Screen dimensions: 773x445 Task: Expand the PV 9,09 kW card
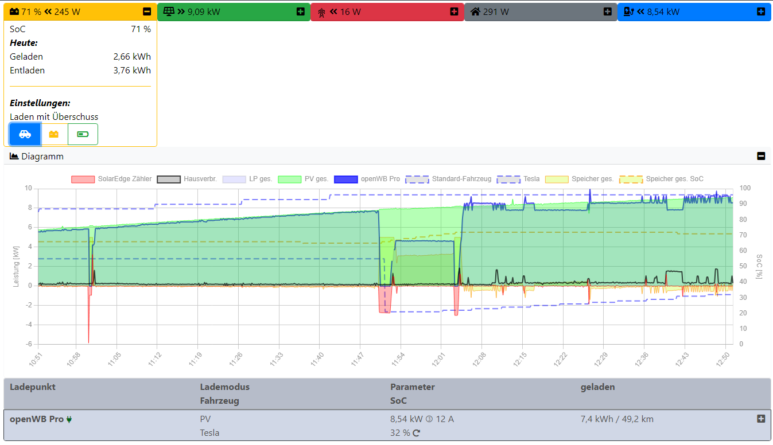[301, 11]
